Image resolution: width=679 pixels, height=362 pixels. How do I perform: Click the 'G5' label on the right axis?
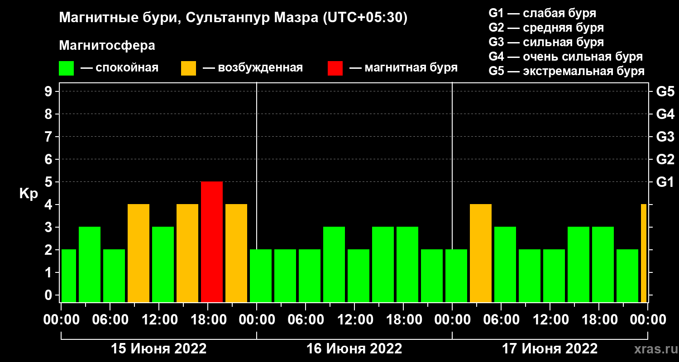[x=665, y=91]
